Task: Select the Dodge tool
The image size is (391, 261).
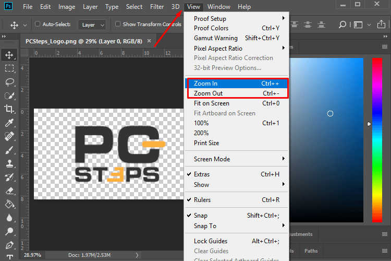Action: (x=9, y=231)
